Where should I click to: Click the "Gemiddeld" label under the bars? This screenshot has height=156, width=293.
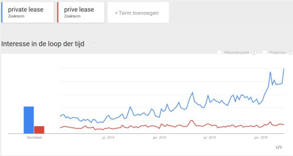pyautogui.click(x=34, y=137)
